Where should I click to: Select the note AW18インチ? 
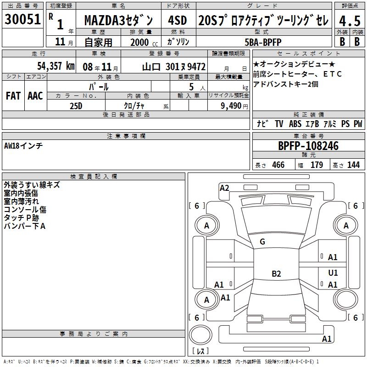[23, 146]
